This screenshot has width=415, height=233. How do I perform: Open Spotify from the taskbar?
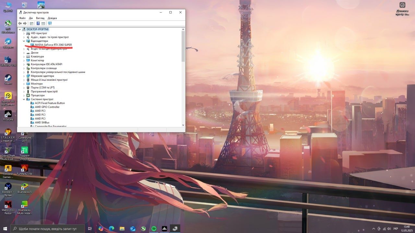[x=154, y=228]
